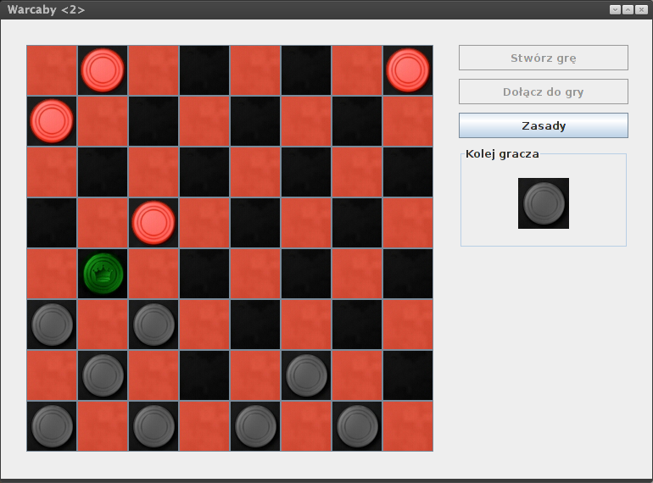Click empty dark square in sixth row, fifth column
This screenshot has width=653, height=483.
(x=255, y=325)
